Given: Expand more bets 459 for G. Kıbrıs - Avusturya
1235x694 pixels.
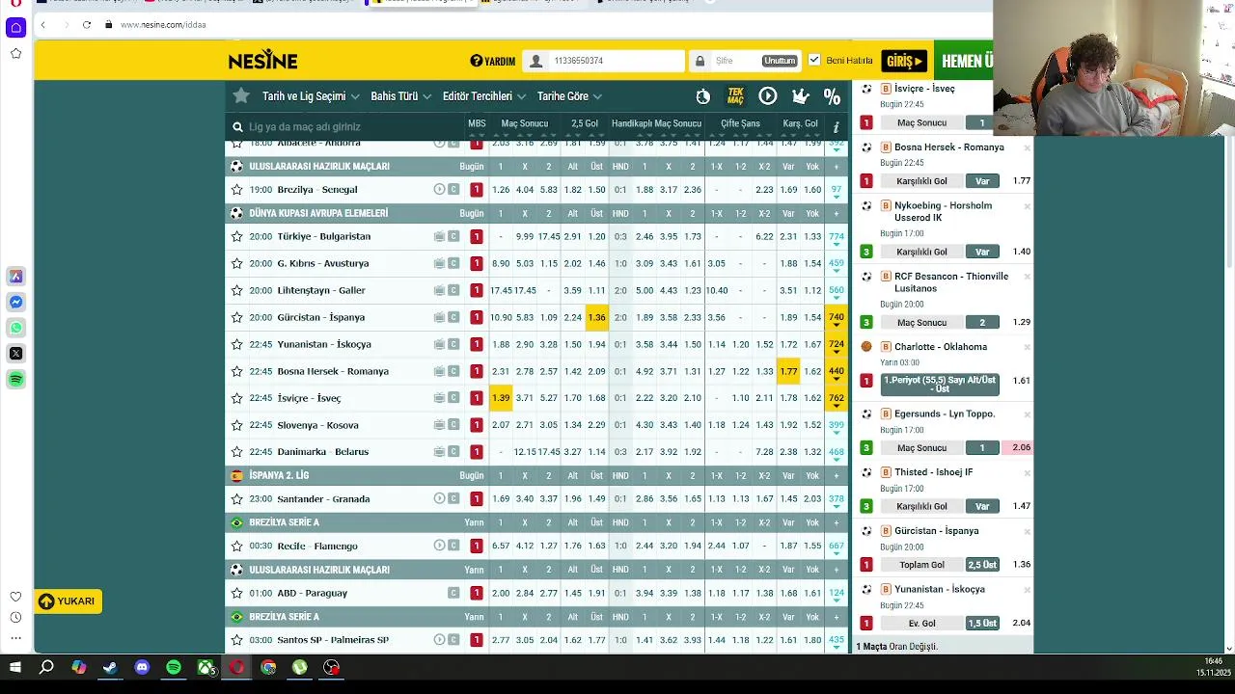Looking at the screenshot, I should [x=837, y=264].
